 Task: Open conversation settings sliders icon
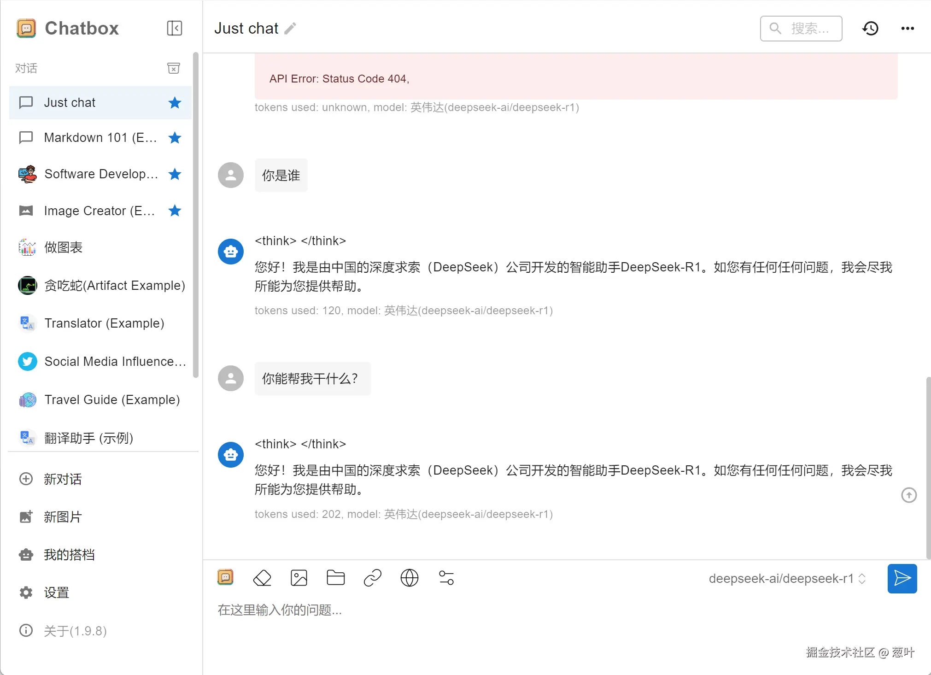click(446, 578)
